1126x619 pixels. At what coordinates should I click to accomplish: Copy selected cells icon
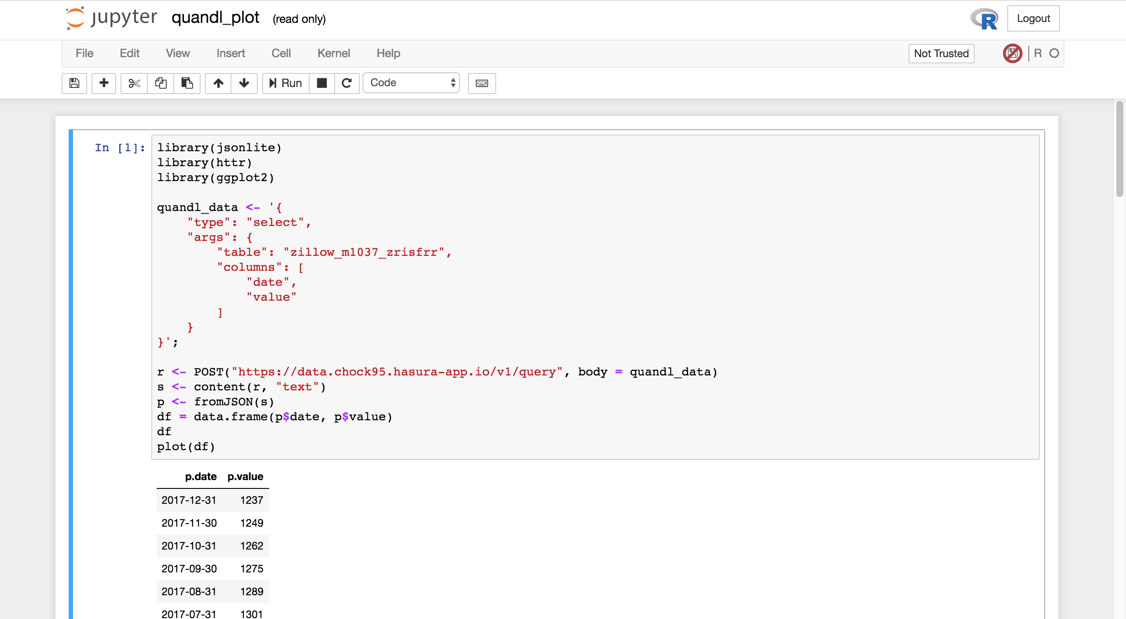(x=161, y=83)
